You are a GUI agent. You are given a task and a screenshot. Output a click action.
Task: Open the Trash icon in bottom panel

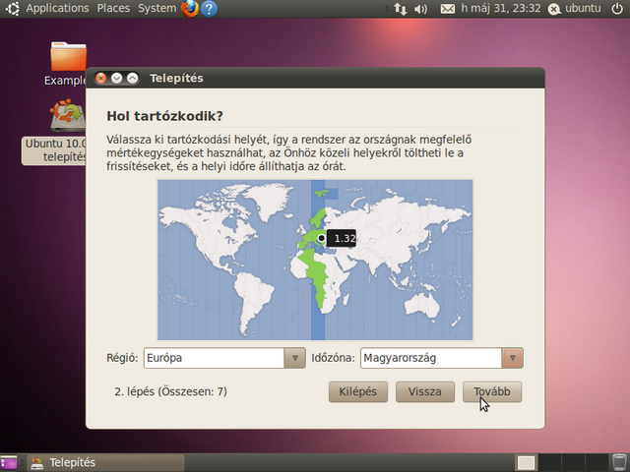[618, 462]
